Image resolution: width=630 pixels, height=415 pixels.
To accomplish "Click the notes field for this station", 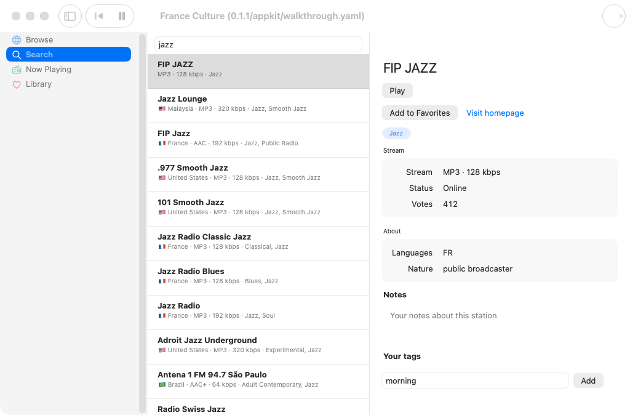I will (x=500, y=321).
